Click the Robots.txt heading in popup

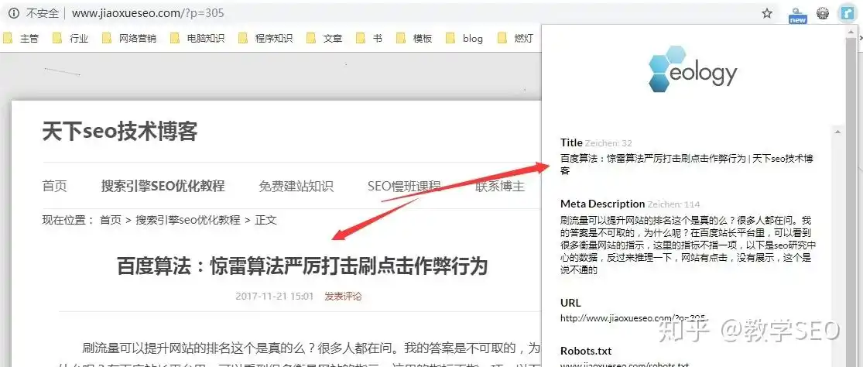(586, 351)
